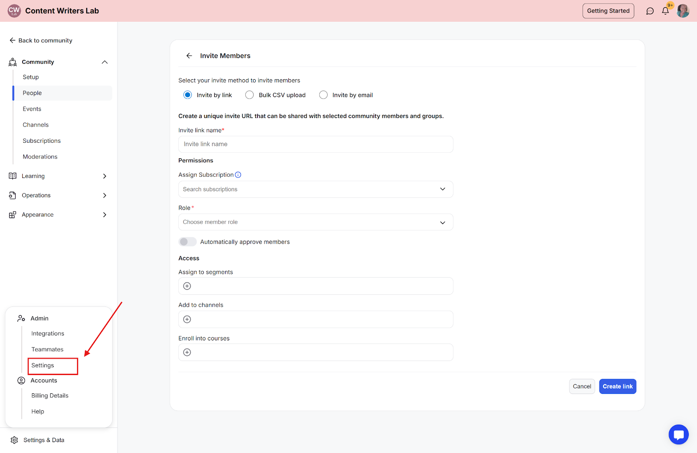Screen dimensions: 697x453
Task: Click the Settings & Data gear icon
Action: 14,440
